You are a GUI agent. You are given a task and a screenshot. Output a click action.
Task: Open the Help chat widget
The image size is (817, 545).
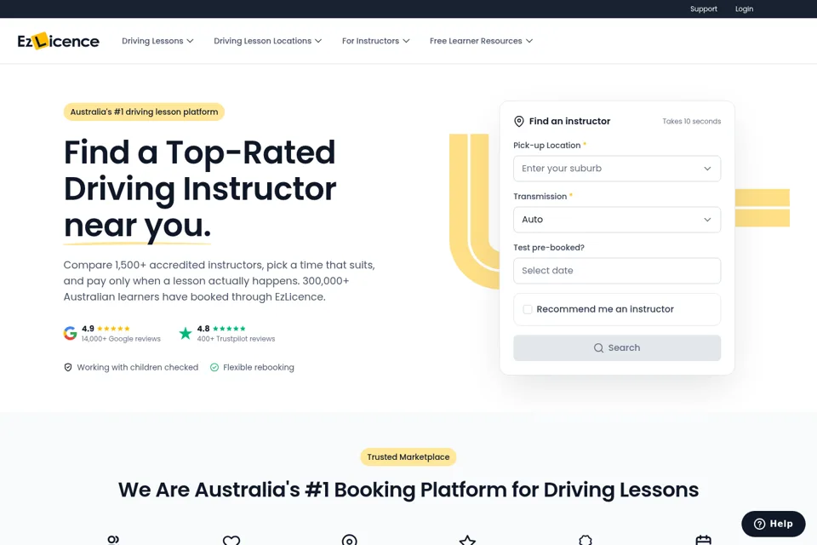click(x=774, y=524)
